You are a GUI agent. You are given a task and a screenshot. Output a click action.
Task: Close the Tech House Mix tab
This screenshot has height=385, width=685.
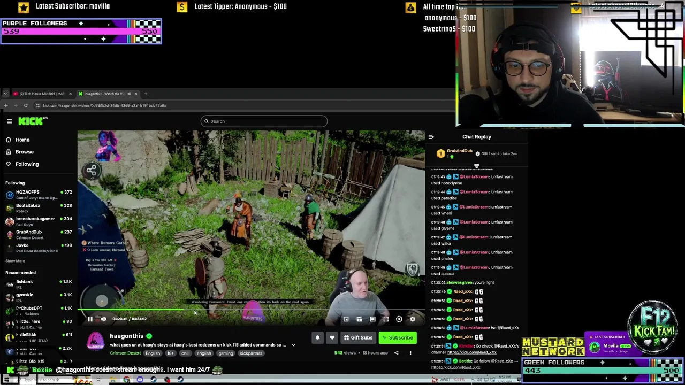(70, 94)
